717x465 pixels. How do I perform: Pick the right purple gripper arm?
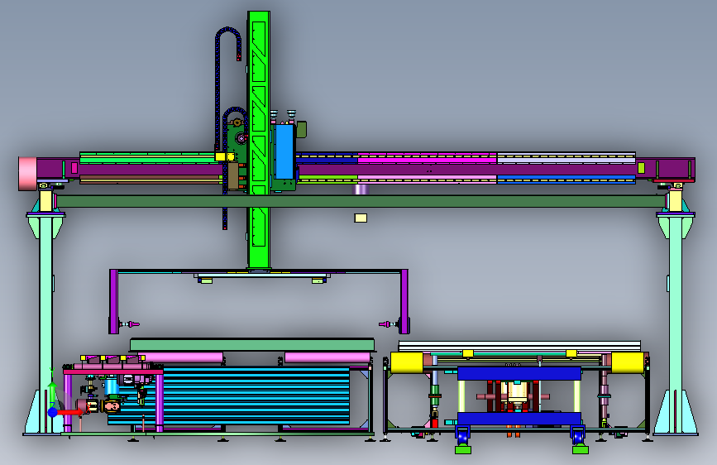(x=404, y=302)
